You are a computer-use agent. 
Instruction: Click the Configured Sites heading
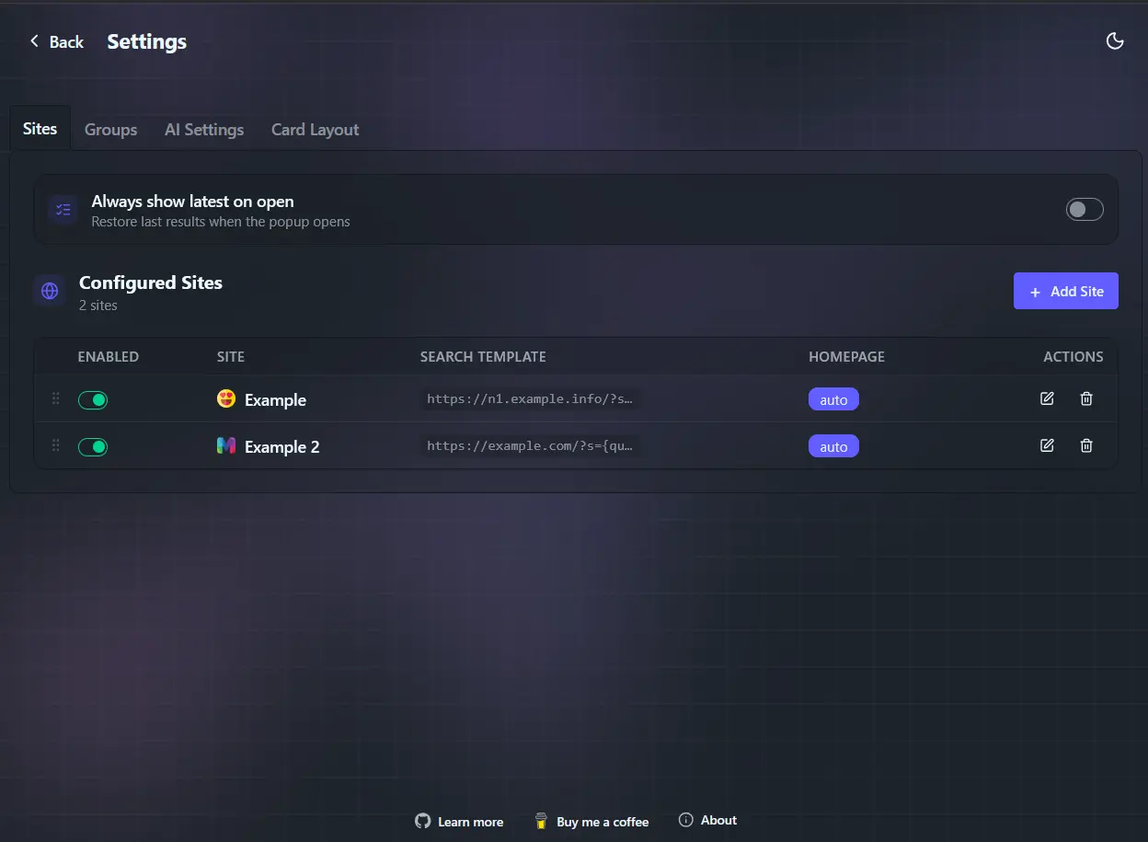(151, 283)
